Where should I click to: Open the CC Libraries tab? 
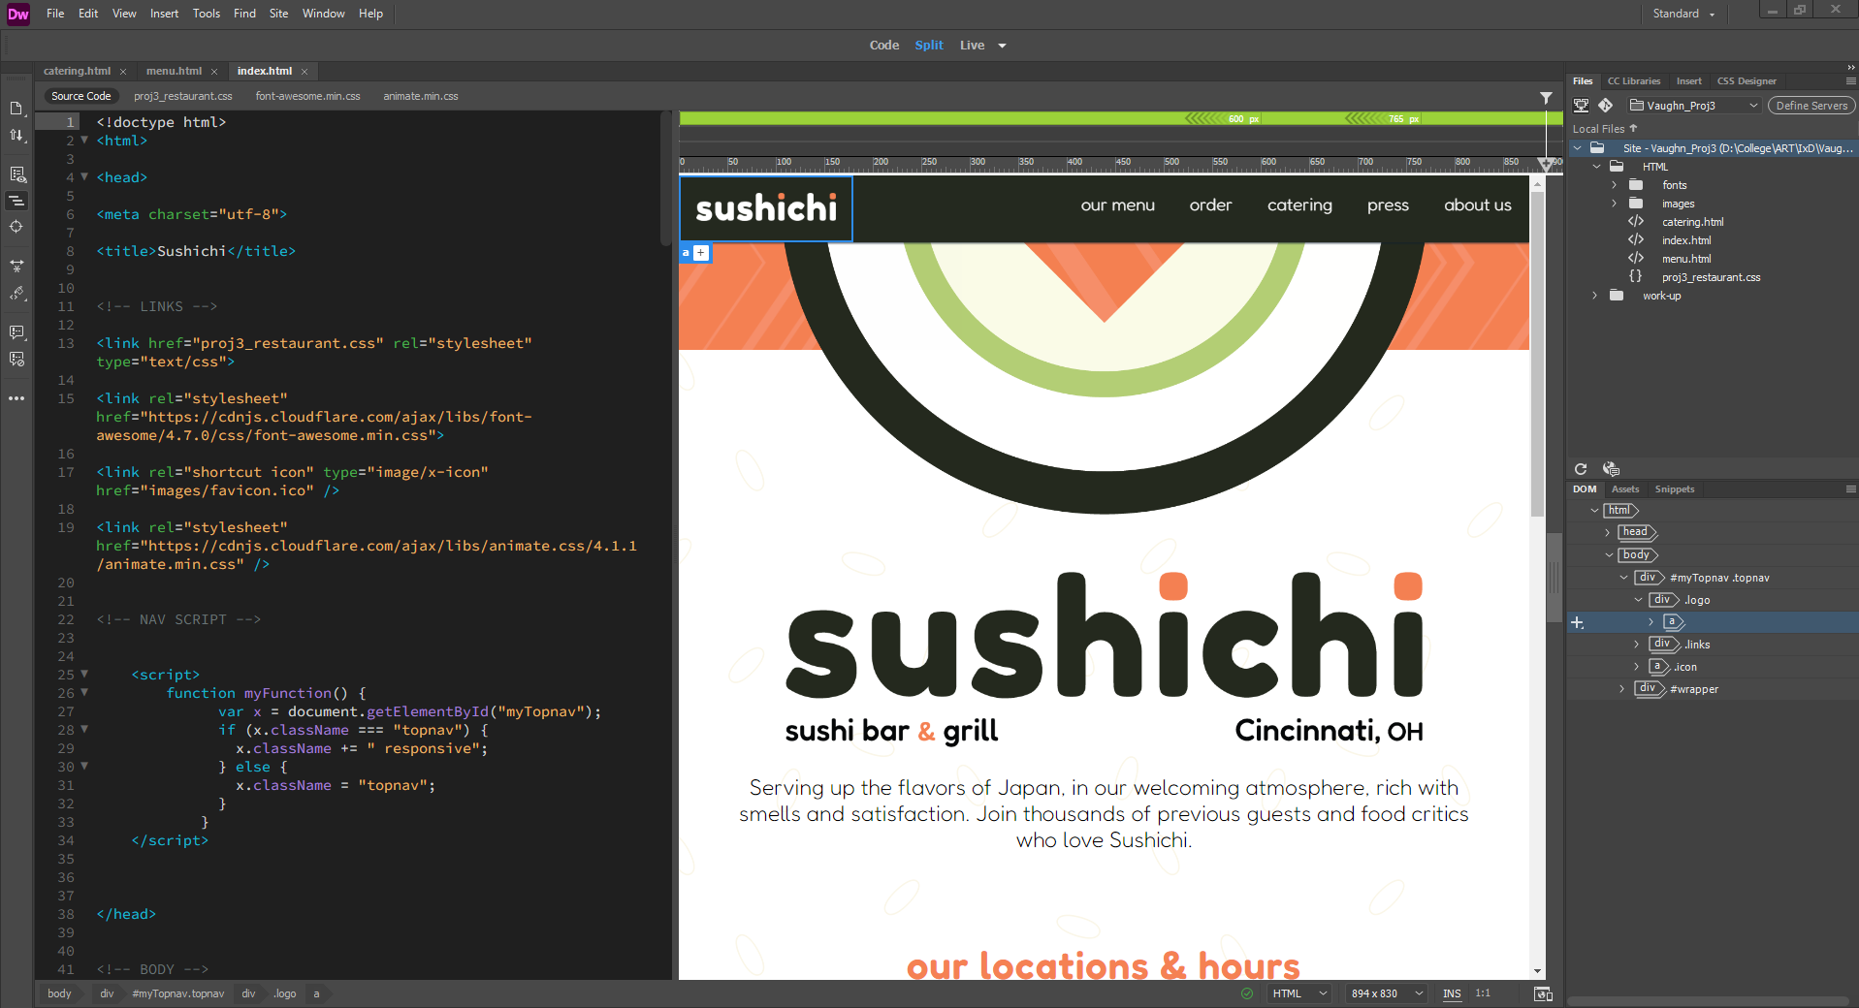coord(1633,81)
